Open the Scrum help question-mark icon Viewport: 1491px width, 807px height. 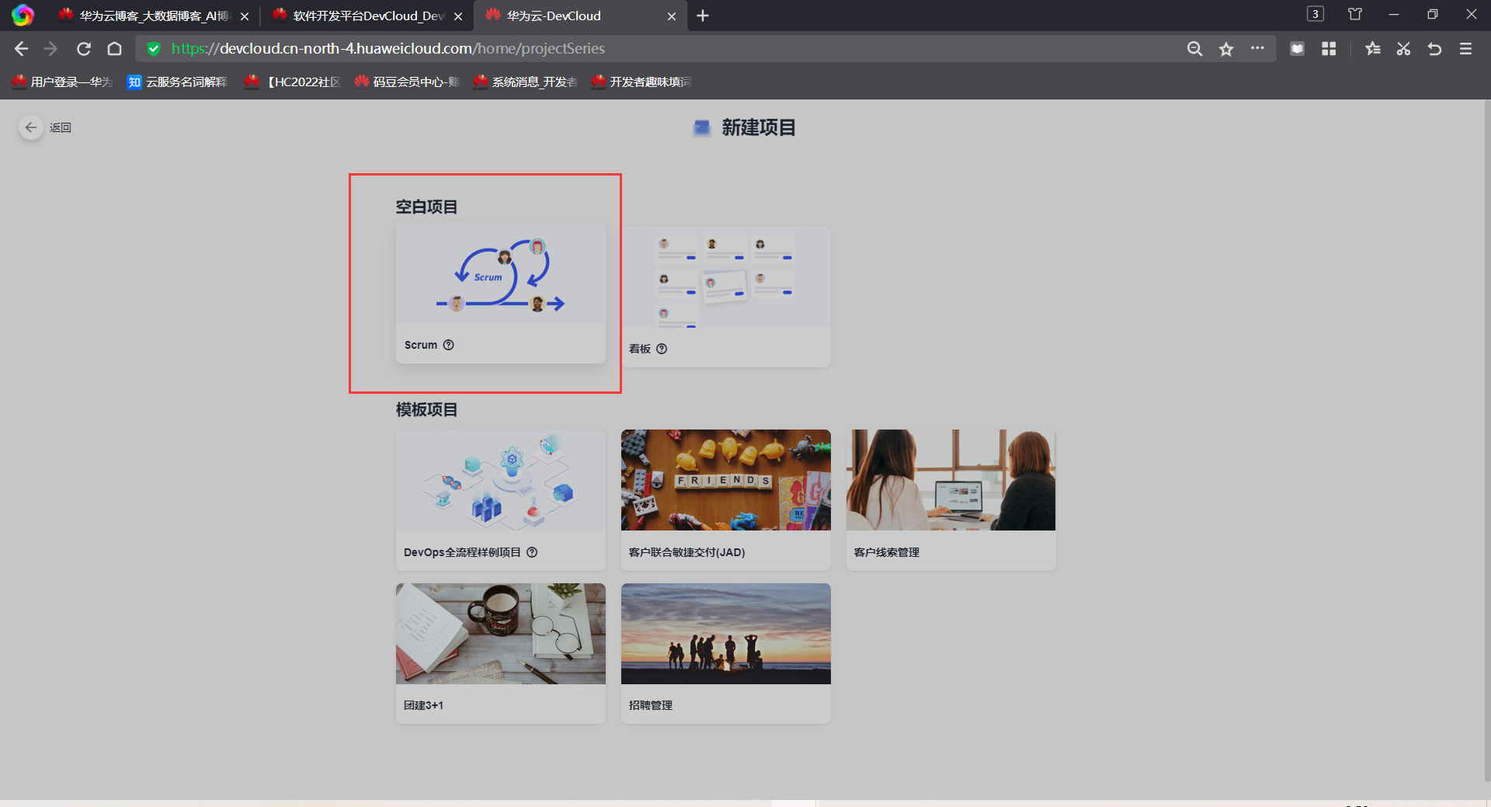(x=449, y=345)
